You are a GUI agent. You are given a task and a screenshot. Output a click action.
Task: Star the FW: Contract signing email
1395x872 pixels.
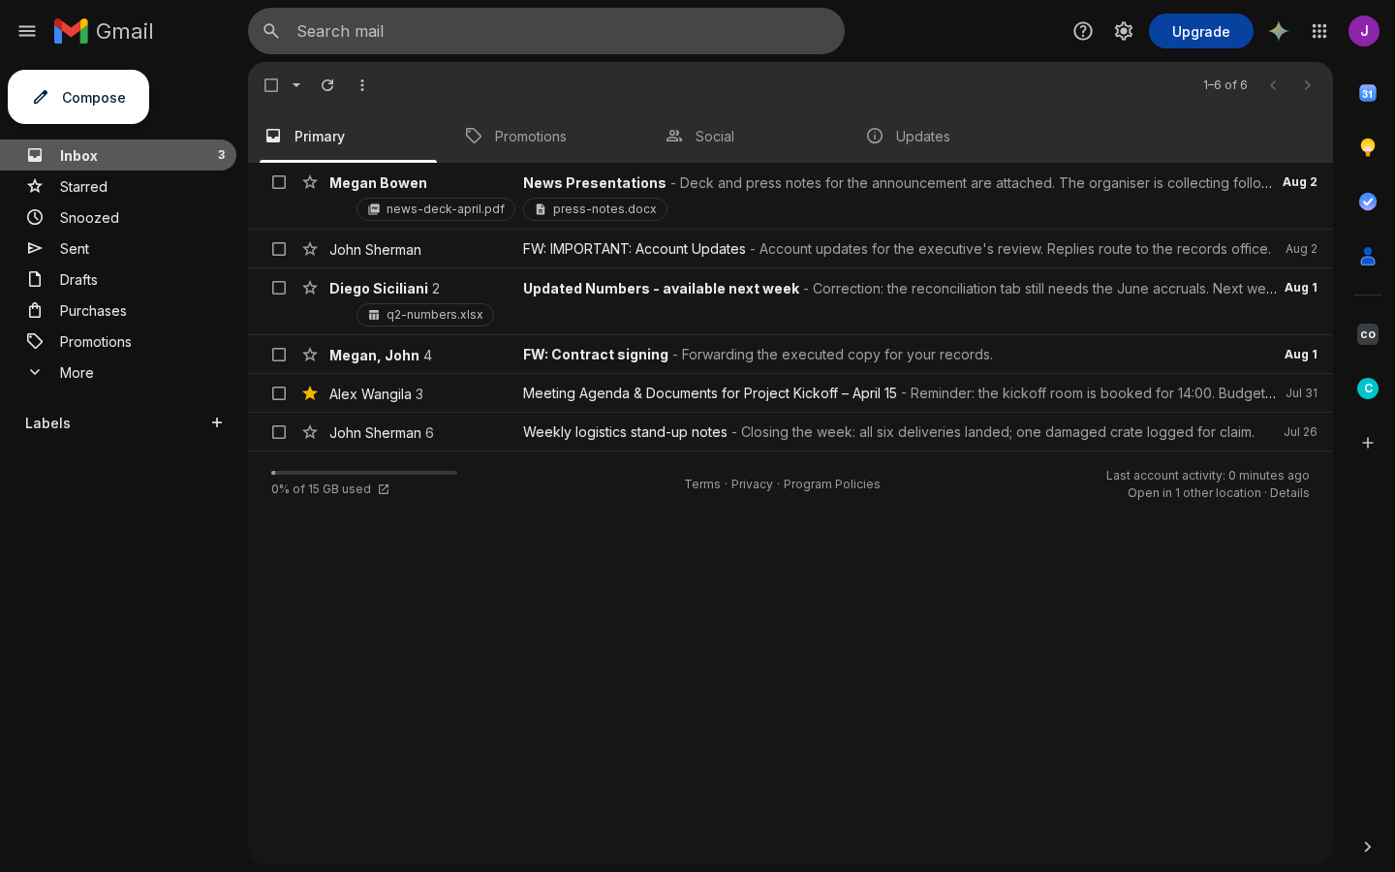310,355
